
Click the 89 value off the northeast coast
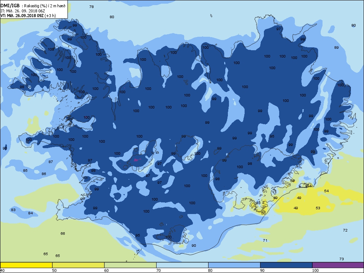[x=336, y=47]
